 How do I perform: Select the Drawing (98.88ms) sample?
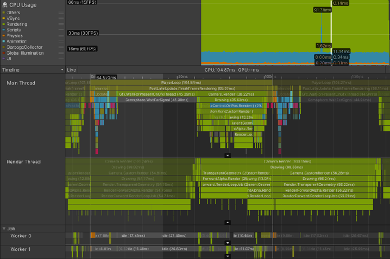[x=287, y=167]
